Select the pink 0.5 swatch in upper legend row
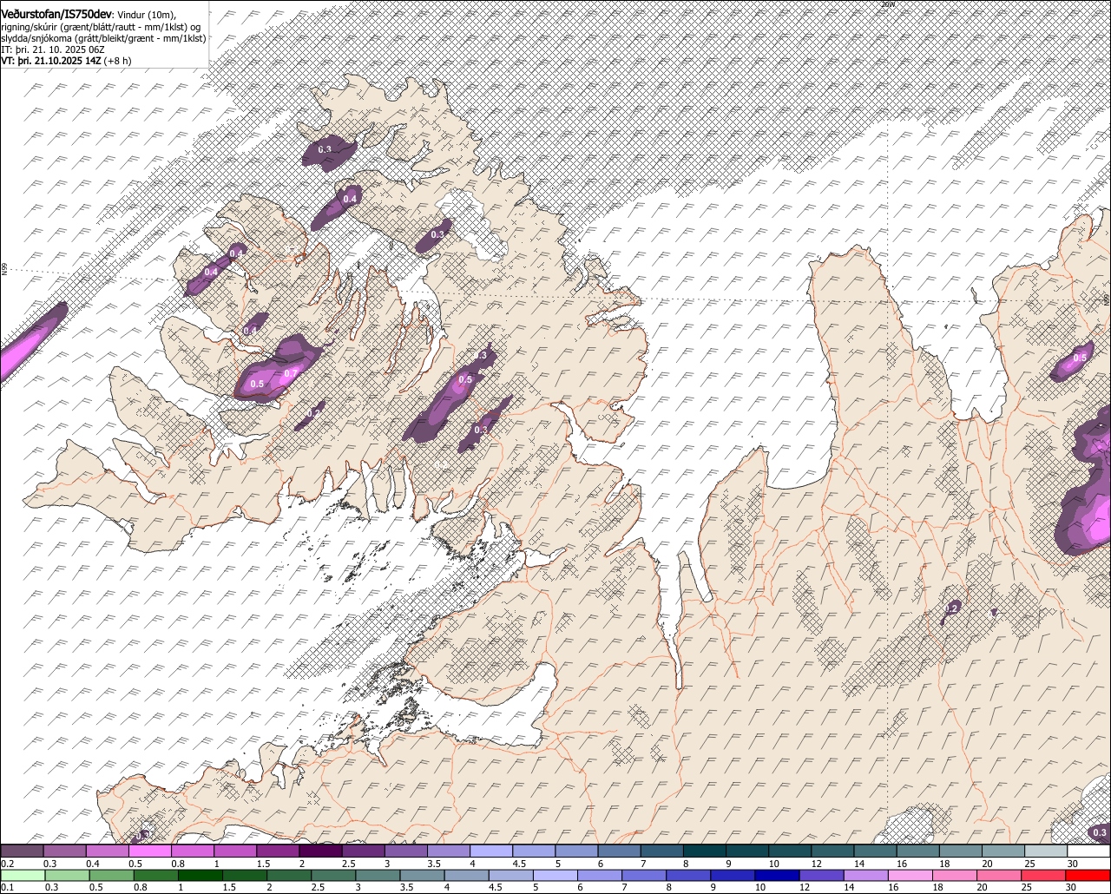Viewport: 1111px width, 894px height. point(150,851)
